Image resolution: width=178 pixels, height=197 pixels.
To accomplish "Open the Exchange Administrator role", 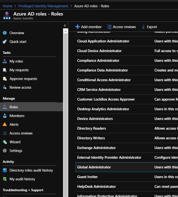I will 96,148.
